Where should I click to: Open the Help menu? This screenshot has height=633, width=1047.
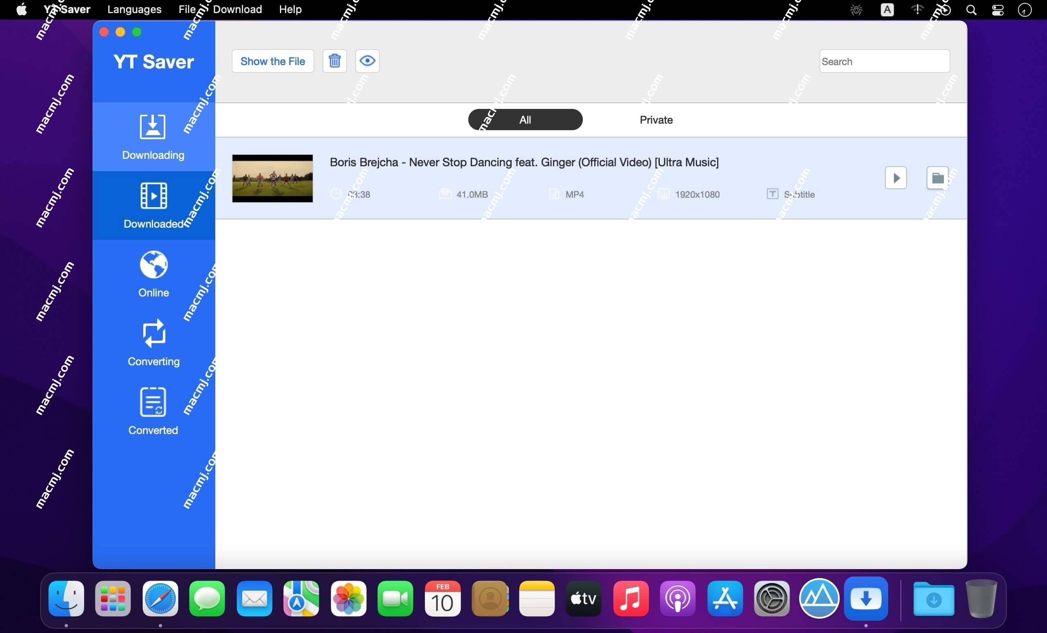coord(290,9)
